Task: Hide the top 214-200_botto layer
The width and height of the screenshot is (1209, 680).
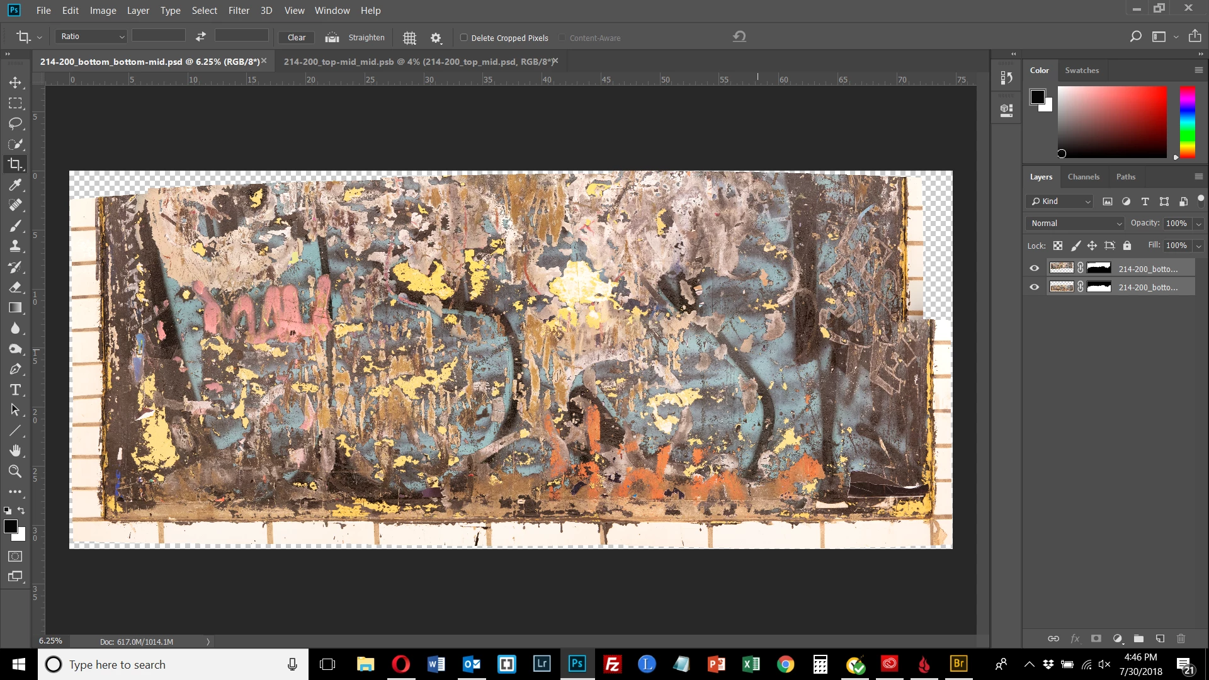Action: pyautogui.click(x=1034, y=268)
